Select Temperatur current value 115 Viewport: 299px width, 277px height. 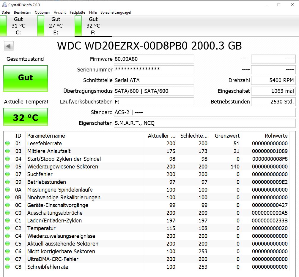click(x=171, y=228)
